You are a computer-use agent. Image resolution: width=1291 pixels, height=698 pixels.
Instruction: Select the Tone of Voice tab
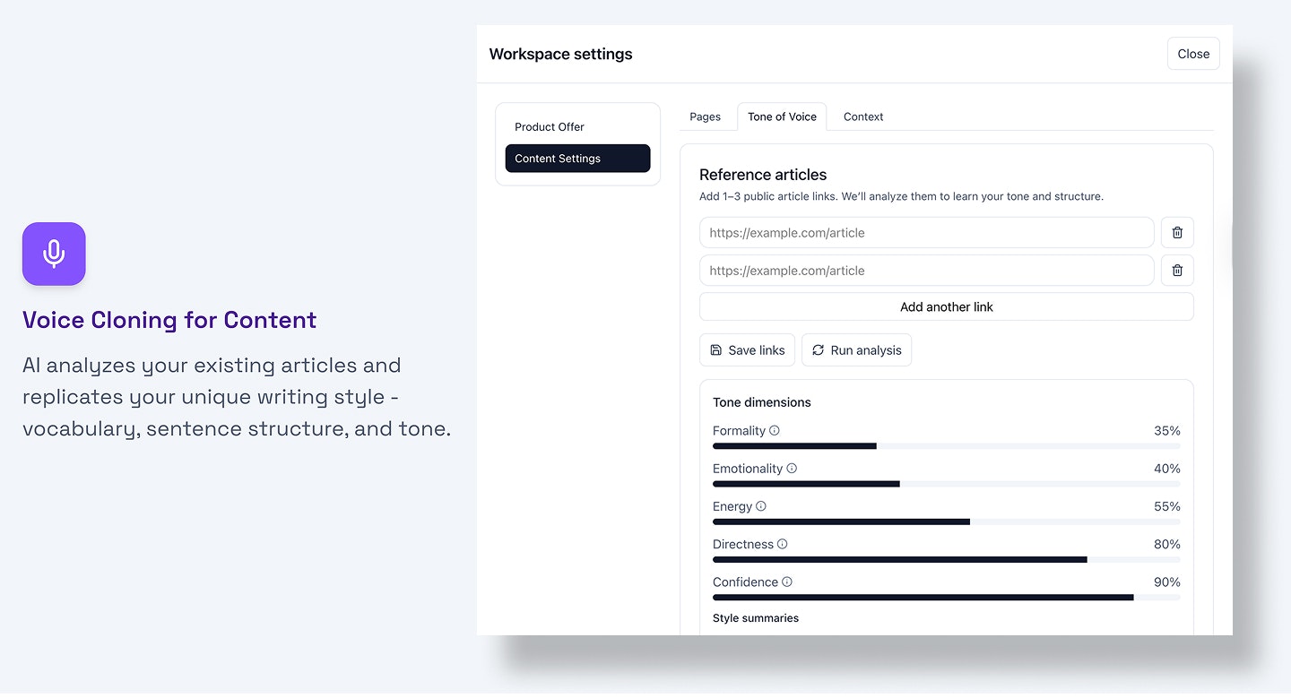tap(781, 116)
